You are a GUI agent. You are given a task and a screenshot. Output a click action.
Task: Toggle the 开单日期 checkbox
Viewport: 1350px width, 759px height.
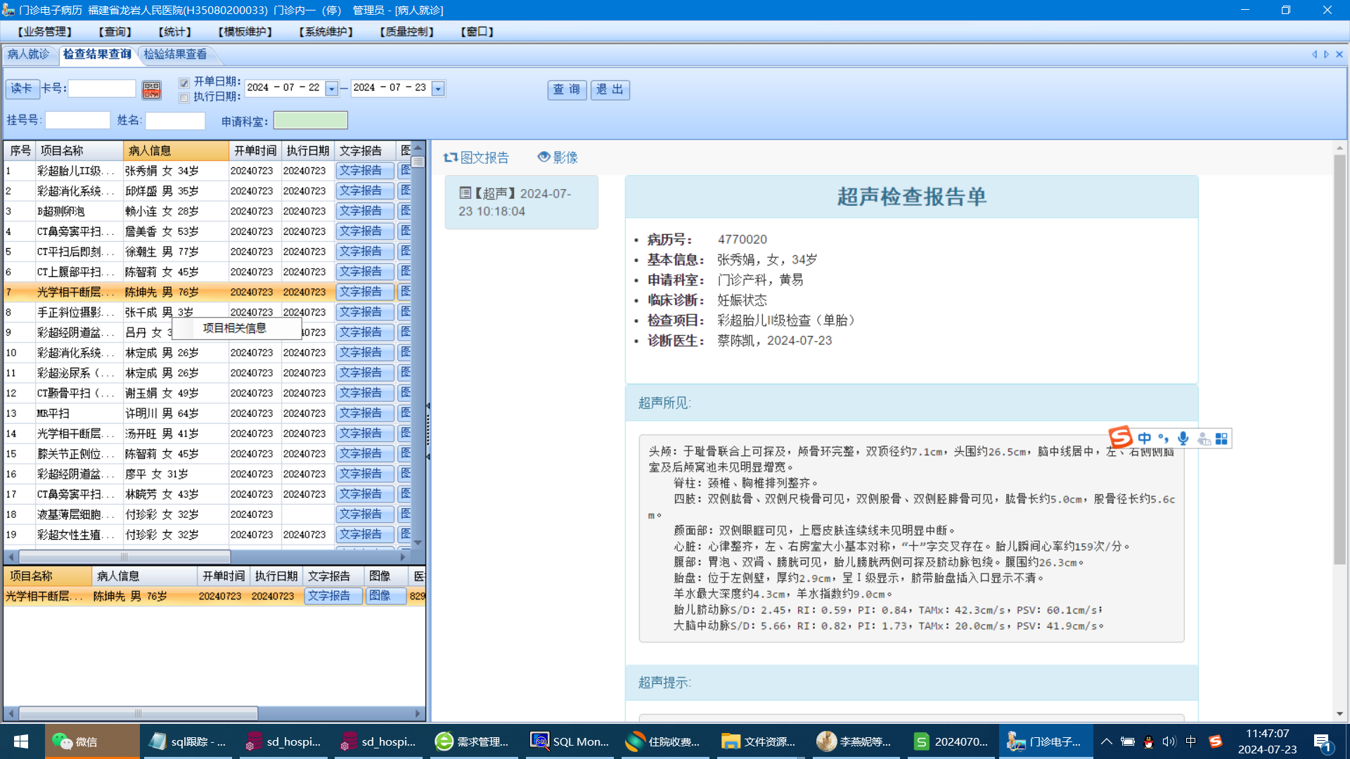coord(184,82)
